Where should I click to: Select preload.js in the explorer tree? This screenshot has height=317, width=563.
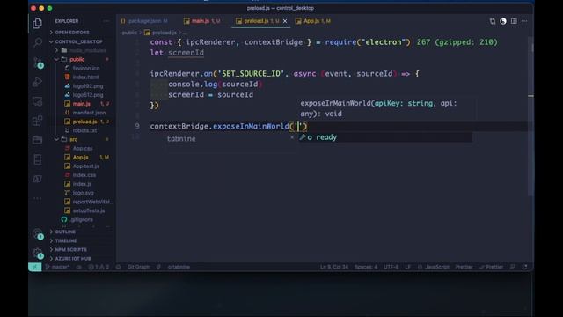pyautogui.click(x=84, y=122)
